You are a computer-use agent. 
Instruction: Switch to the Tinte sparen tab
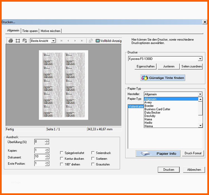point(30,31)
